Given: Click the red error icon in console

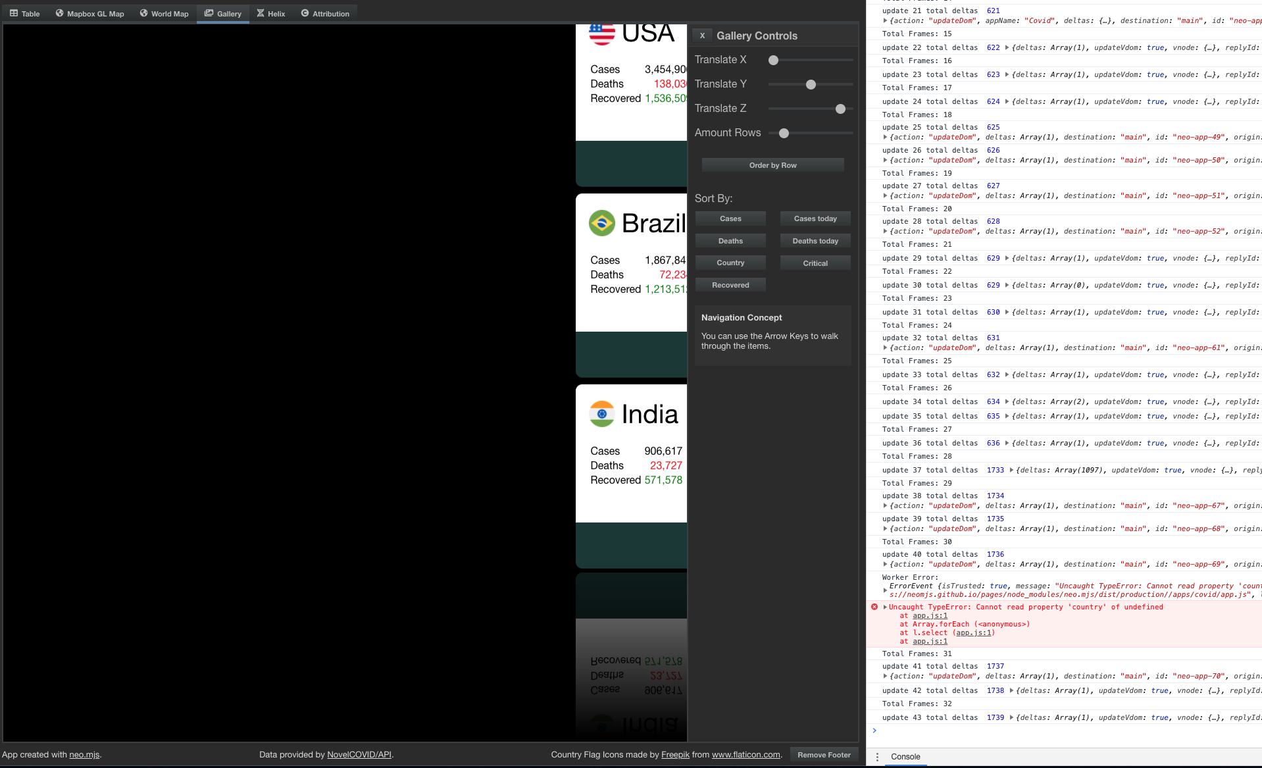Looking at the screenshot, I should coord(874,607).
